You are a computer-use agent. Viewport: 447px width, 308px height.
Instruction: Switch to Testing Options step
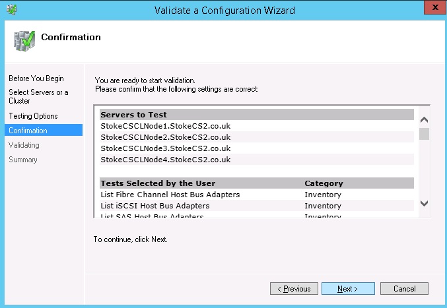[x=33, y=116]
